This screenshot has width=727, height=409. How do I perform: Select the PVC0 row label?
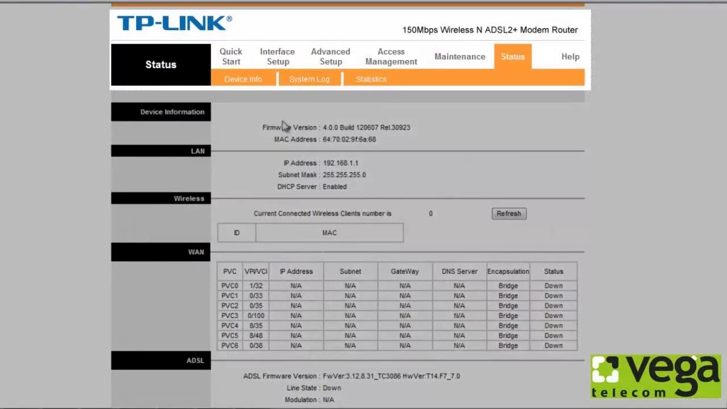[x=229, y=286]
